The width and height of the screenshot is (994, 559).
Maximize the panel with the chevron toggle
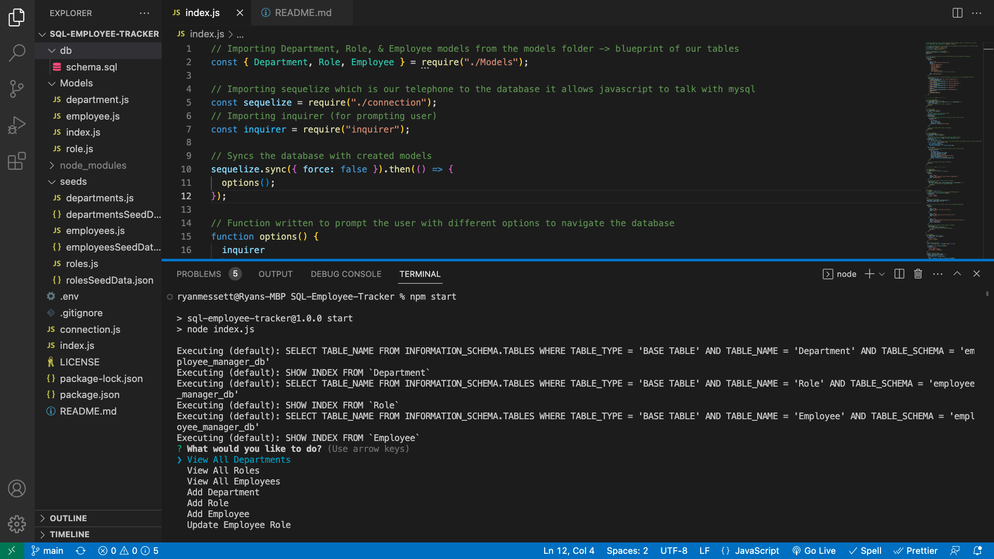(957, 274)
